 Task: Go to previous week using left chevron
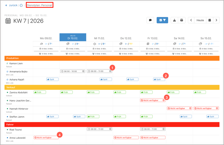tap(191, 20)
